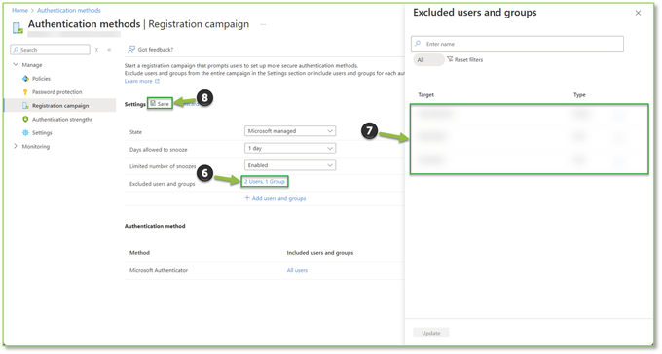Collapse the sidebar with double-chevron icon
Image resolution: width=662 pixels, height=354 pixels.
(x=109, y=50)
